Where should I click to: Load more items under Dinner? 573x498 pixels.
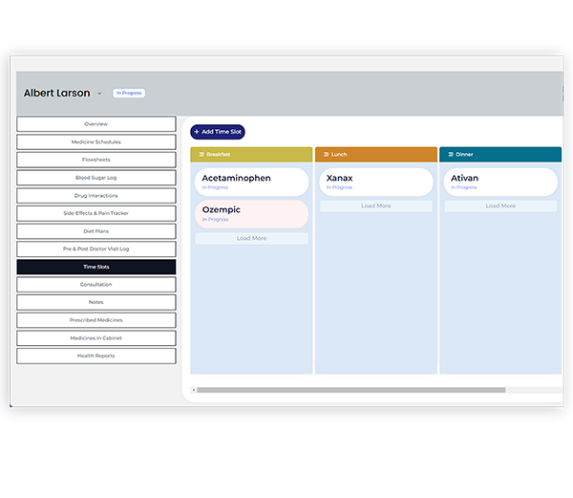tap(500, 206)
